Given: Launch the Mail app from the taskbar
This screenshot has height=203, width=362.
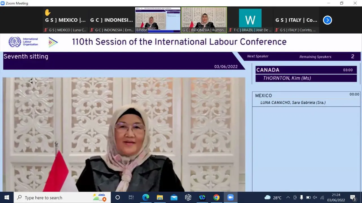Looking at the screenshot, I should click(174, 198).
